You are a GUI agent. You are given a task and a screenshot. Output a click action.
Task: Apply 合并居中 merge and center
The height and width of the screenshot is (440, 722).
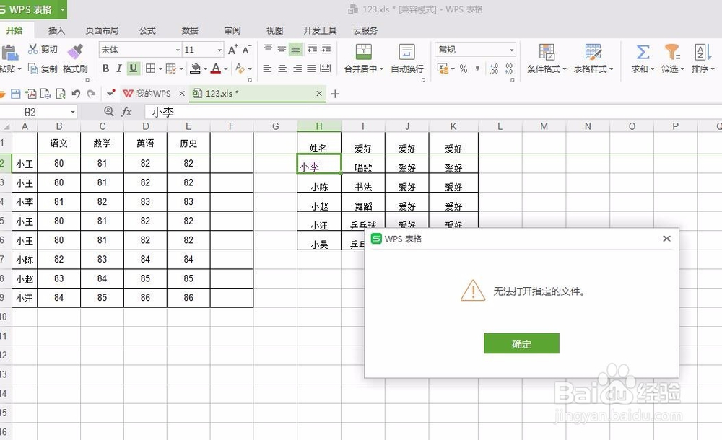(x=363, y=58)
